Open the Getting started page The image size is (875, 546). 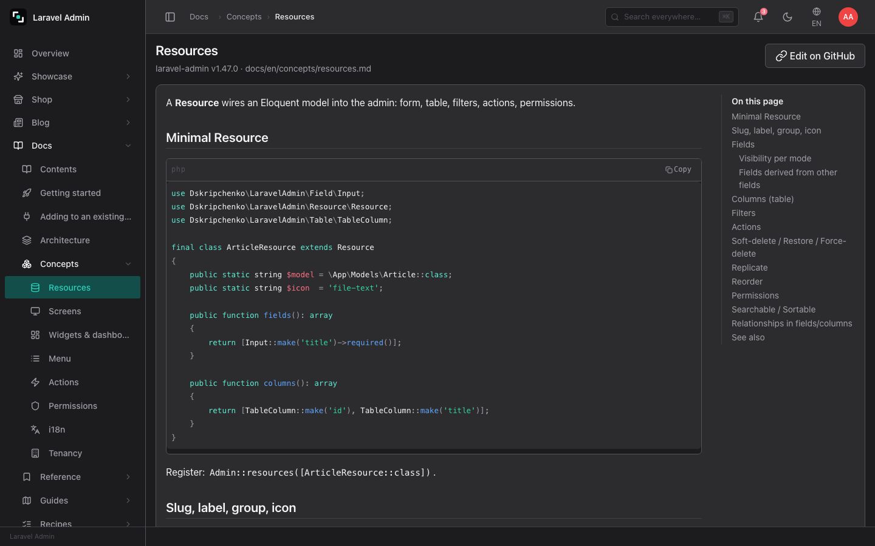(x=72, y=193)
